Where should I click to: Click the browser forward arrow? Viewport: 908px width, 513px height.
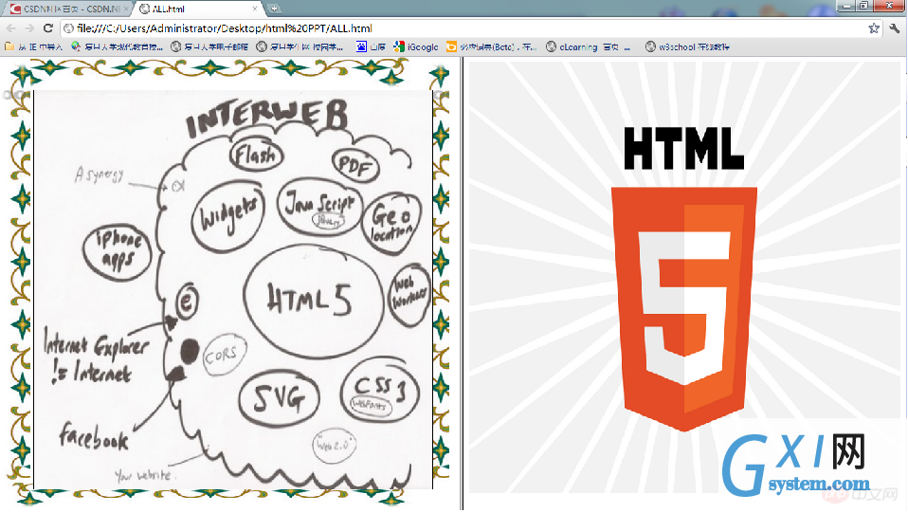pos(29,27)
